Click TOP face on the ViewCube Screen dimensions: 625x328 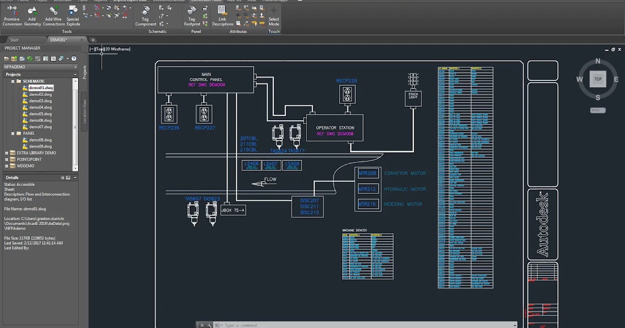597,79
